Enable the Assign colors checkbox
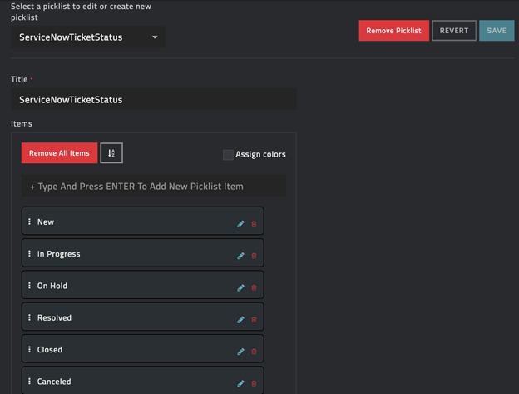Screen dimensions: 519x394 point(228,155)
